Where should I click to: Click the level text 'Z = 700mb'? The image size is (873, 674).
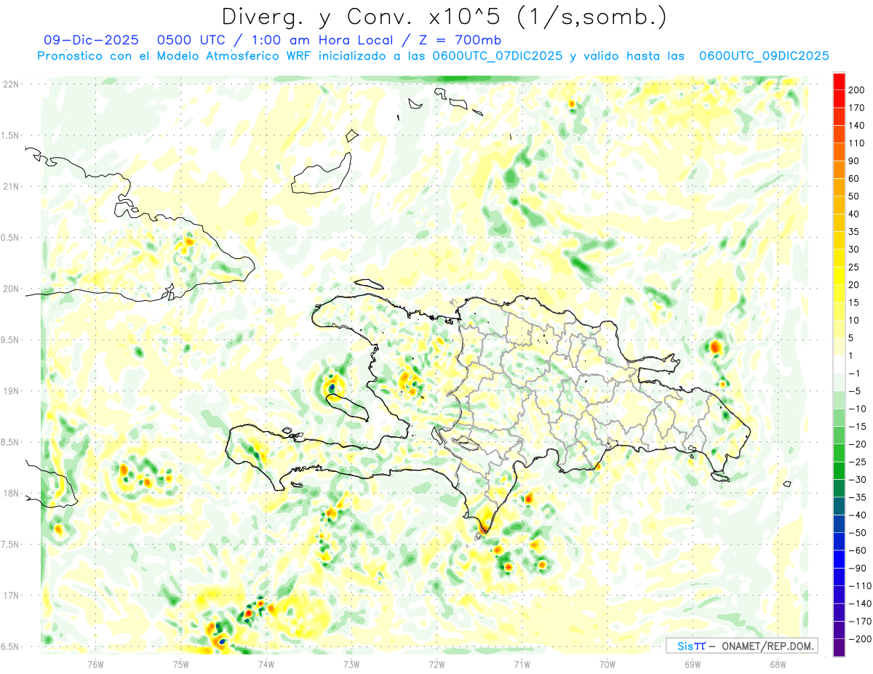tap(459, 40)
